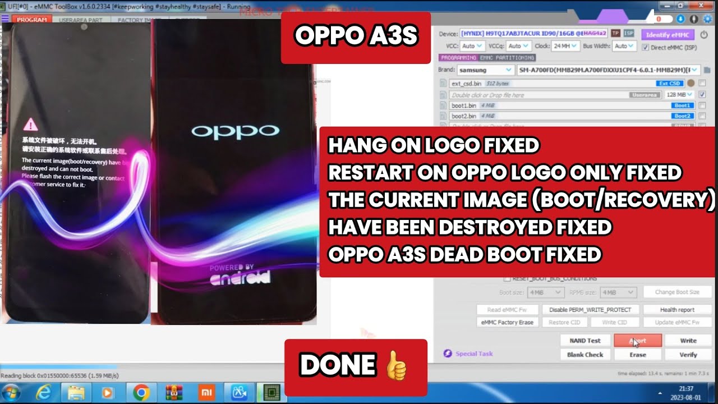
Task: Open the green chip UFI taskbar icon
Action: pos(271,393)
